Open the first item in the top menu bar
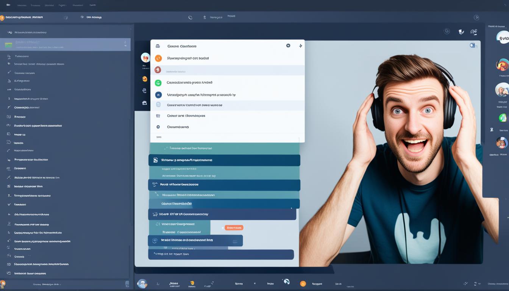This screenshot has height=291, width=509. pos(8,5)
